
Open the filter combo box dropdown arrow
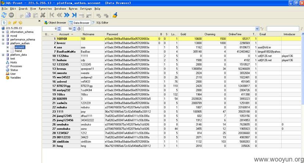257,29
